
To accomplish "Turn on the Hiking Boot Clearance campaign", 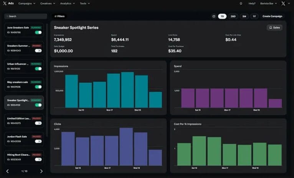I will coord(38,159).
